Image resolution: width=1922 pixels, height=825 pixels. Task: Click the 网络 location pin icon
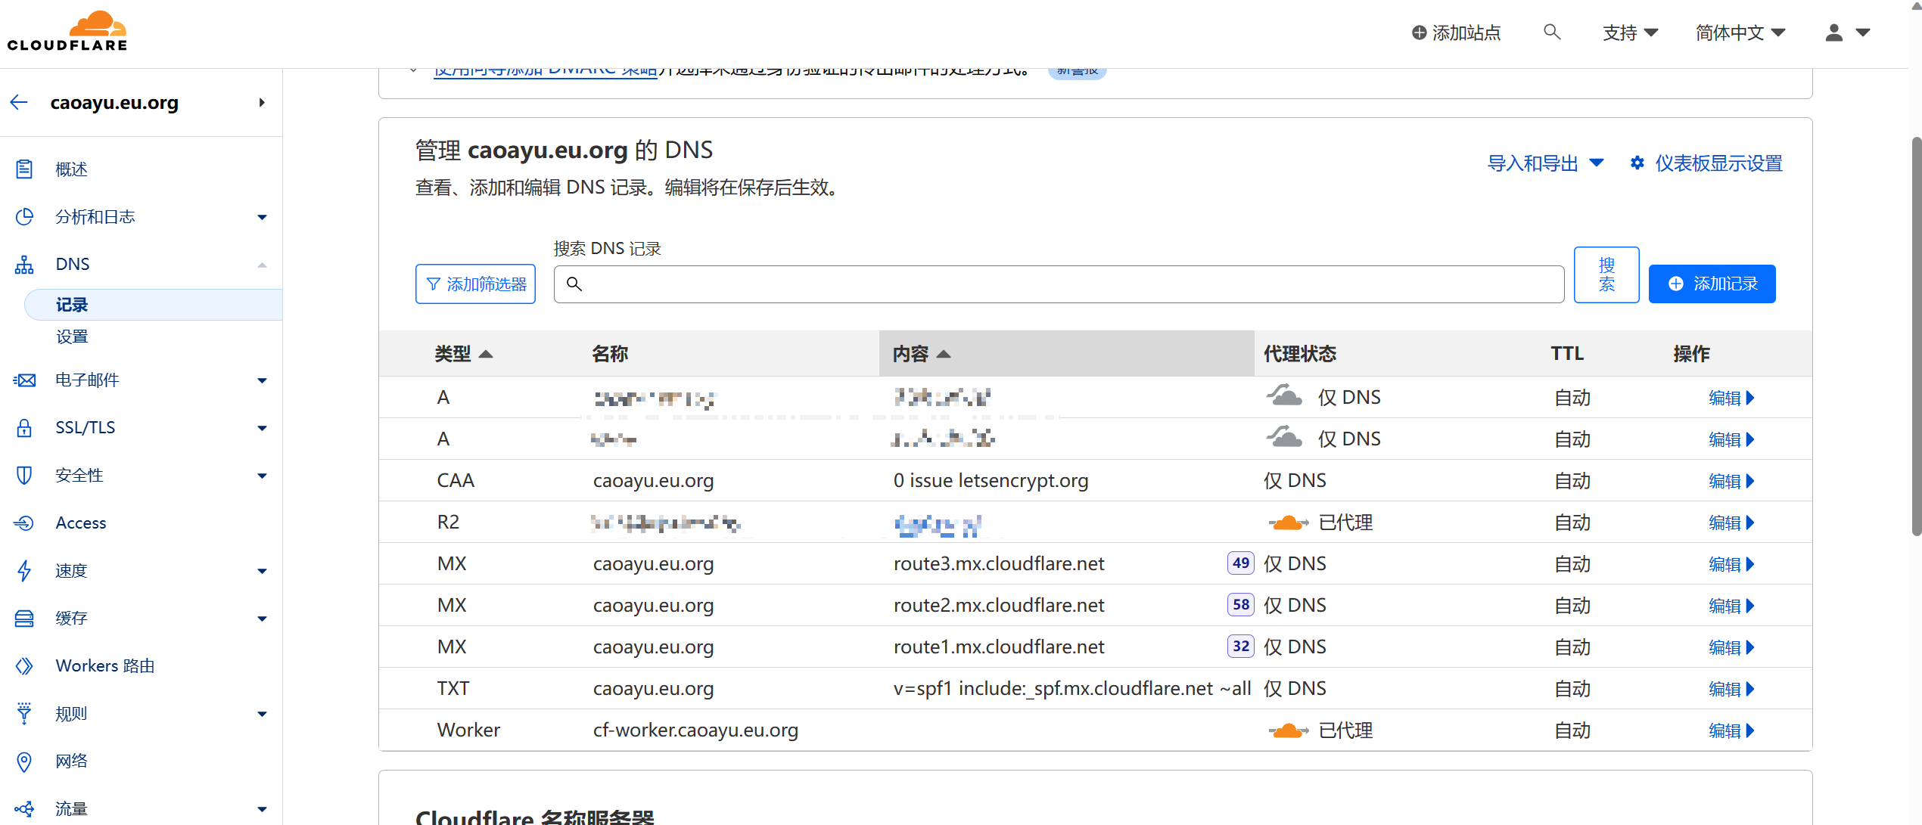(24, 761)
